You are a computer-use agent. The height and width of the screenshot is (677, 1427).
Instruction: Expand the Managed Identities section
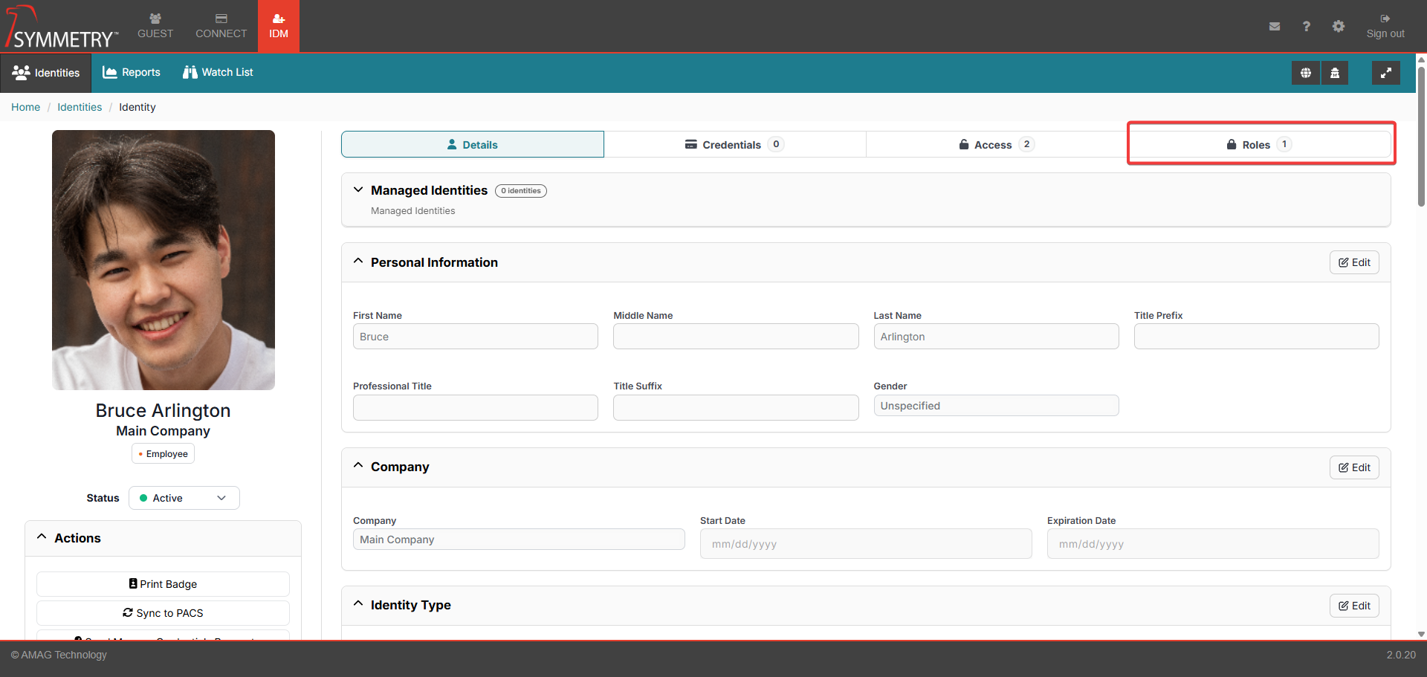tap(358, 190)
